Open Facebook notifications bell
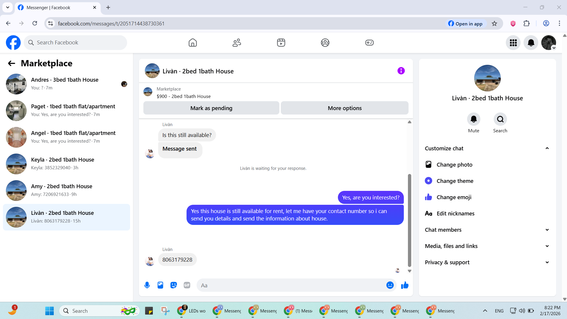 [531, 43]
